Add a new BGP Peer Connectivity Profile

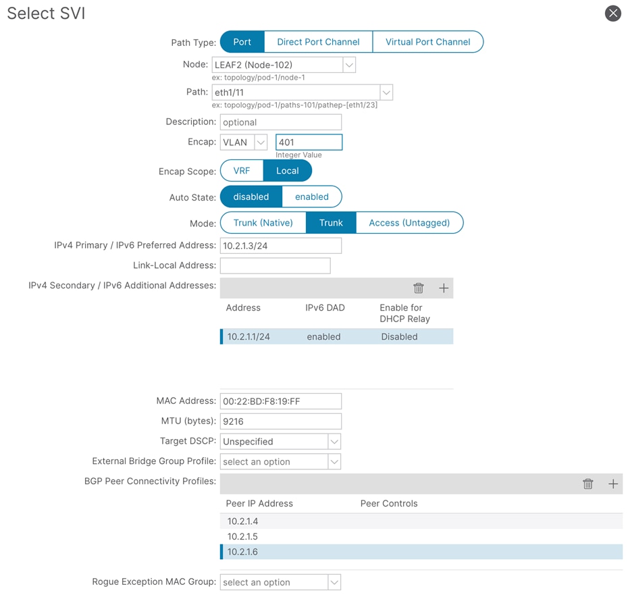click(613, 484)
